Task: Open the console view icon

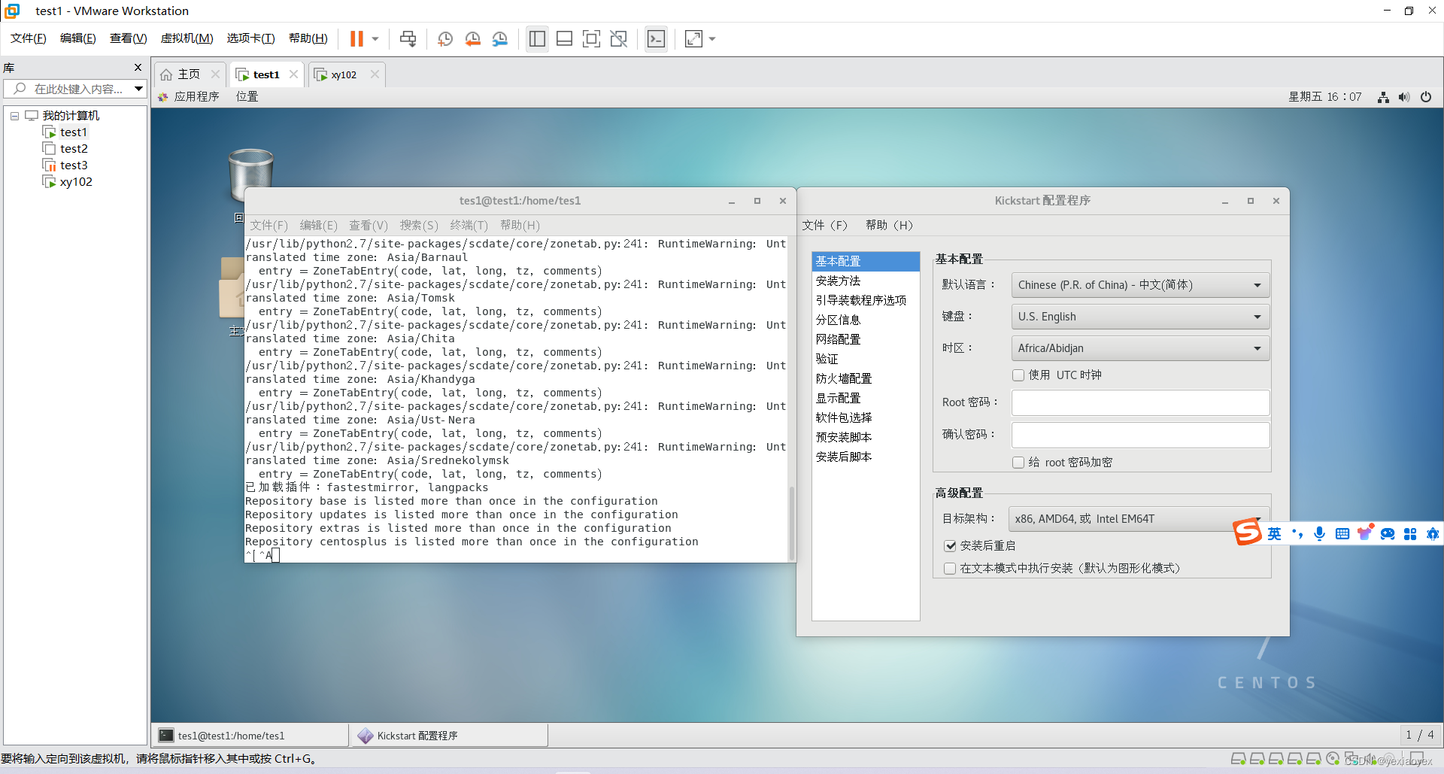Action: [x=656, y=38]
